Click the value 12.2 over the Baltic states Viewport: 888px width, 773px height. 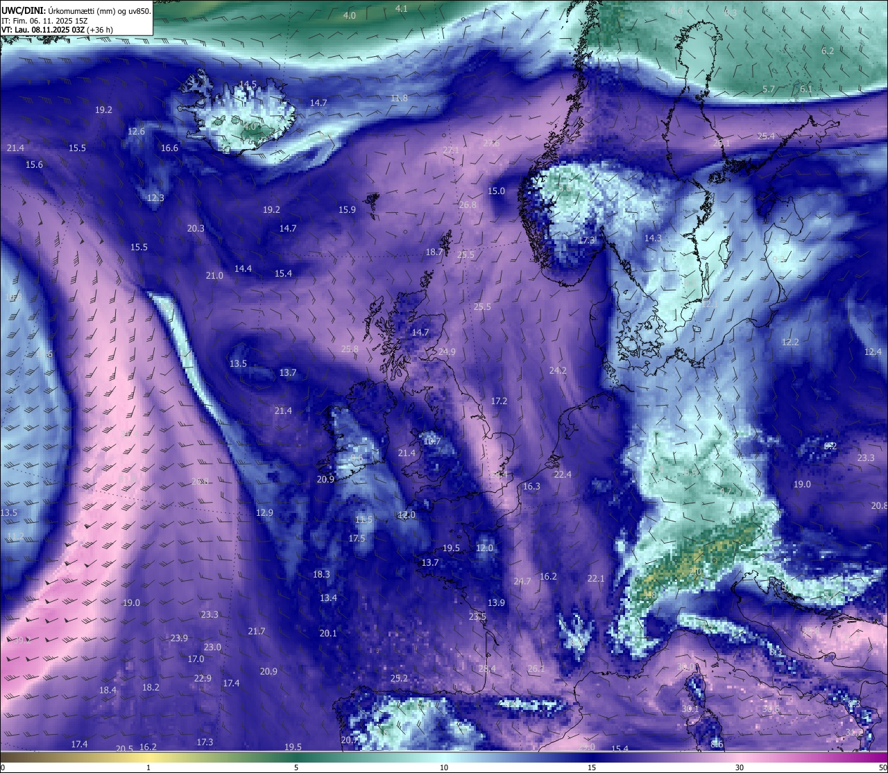coord(790,342)
